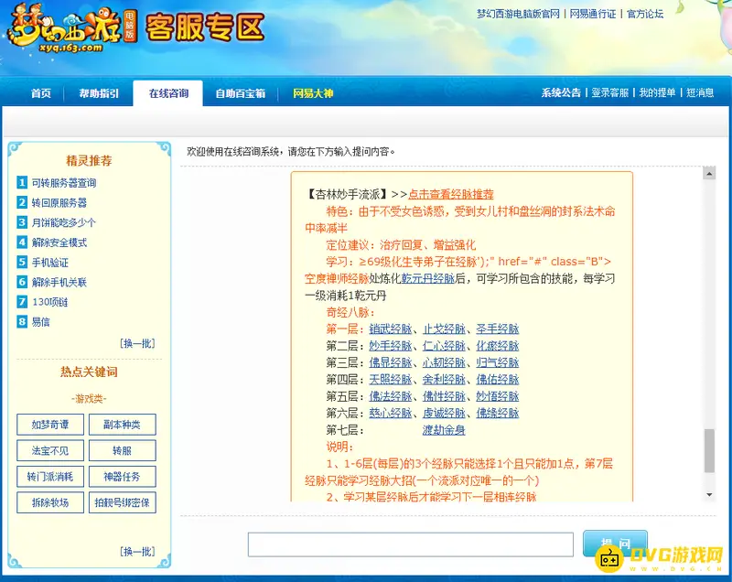Open the 乾元丹经脉 link
The image size is (732, 582).
click(428, 278)
